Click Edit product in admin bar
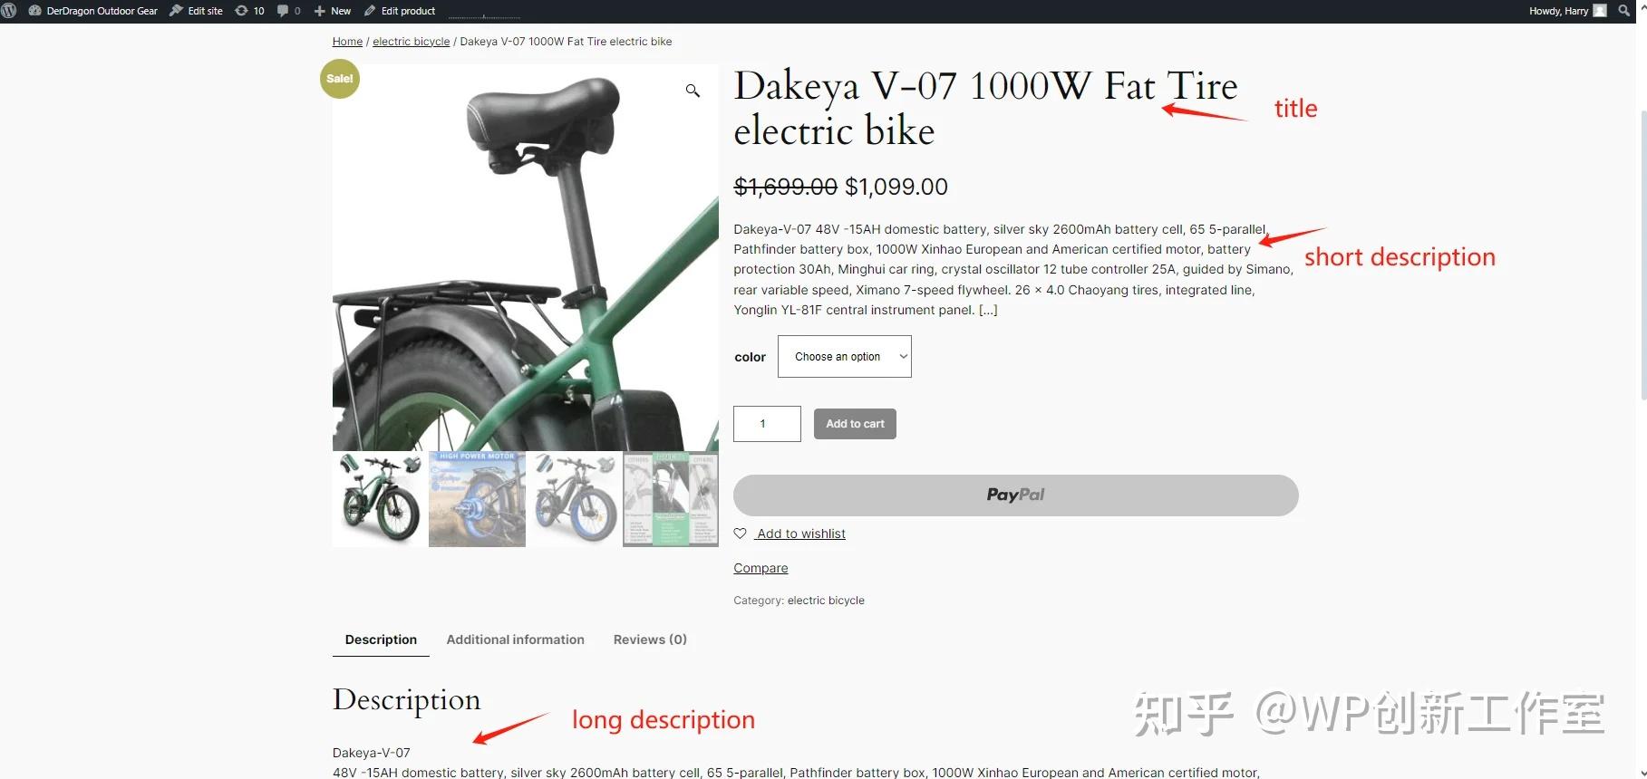 [400, 11]
